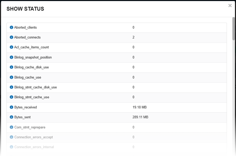
Task: Click the Binlog_snapshot_position variable name
Action: tap(33, 57)
